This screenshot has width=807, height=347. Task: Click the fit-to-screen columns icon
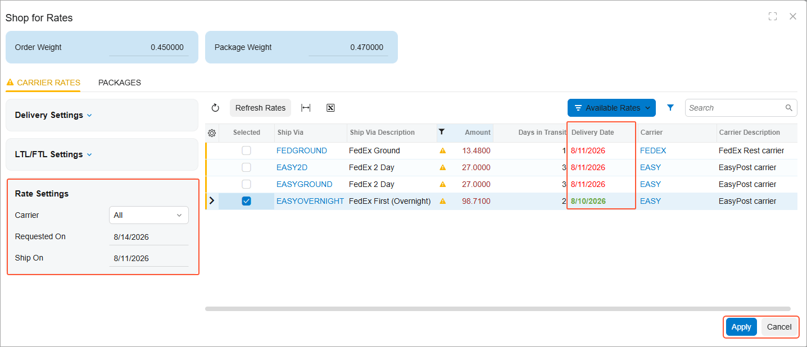coord(306,108)
